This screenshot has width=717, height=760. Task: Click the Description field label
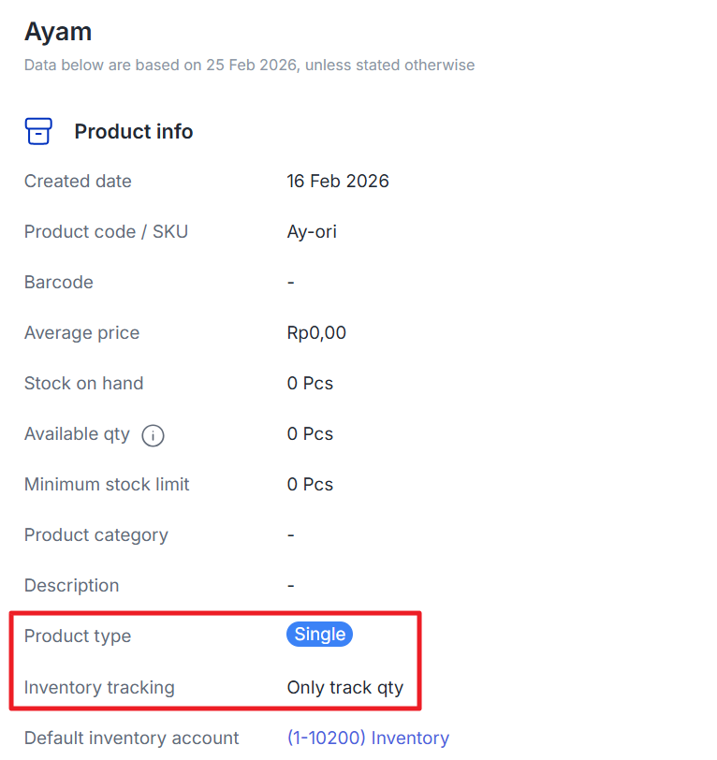(72, 585)
